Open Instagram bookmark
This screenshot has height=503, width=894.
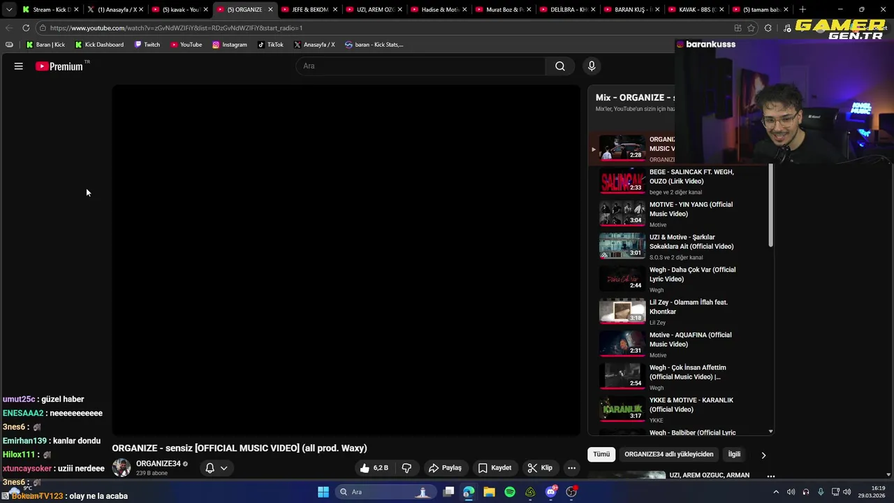point(230,45)
